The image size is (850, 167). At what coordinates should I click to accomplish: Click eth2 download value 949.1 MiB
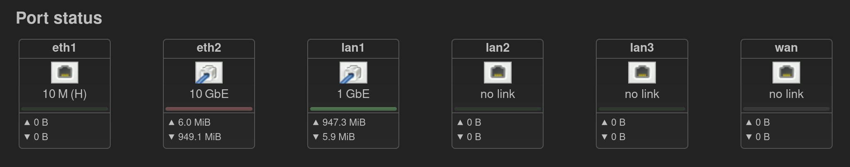pyautogui.click(x=199, y=137)
